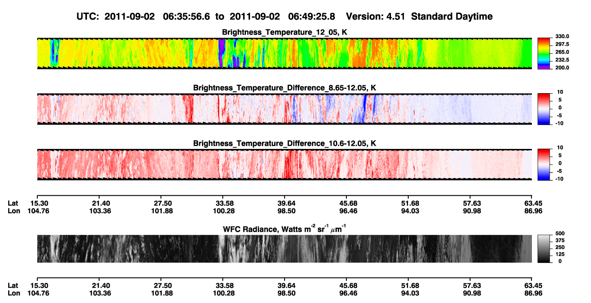Click 'Version: 4.51' in the header

375,17
